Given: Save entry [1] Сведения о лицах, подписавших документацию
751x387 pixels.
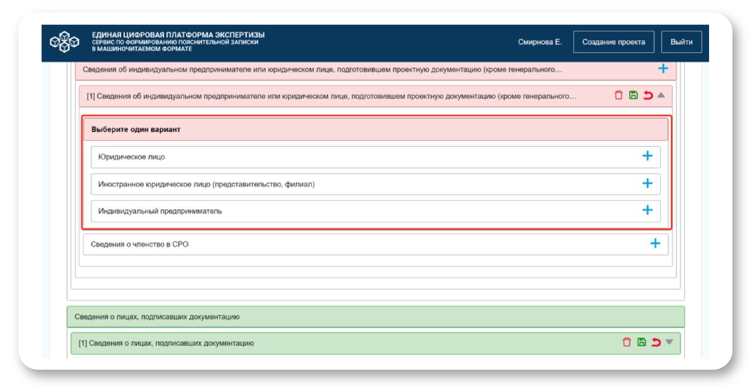Looking at the screenshot, I should (x=641, y=343).
